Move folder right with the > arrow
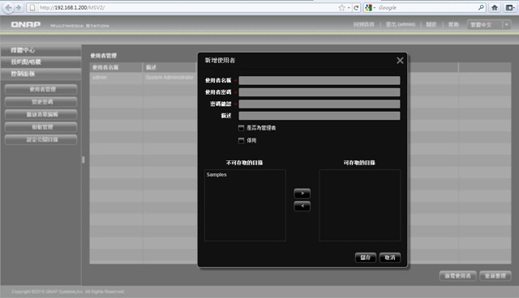519x298 pixels. click(302, 194)
